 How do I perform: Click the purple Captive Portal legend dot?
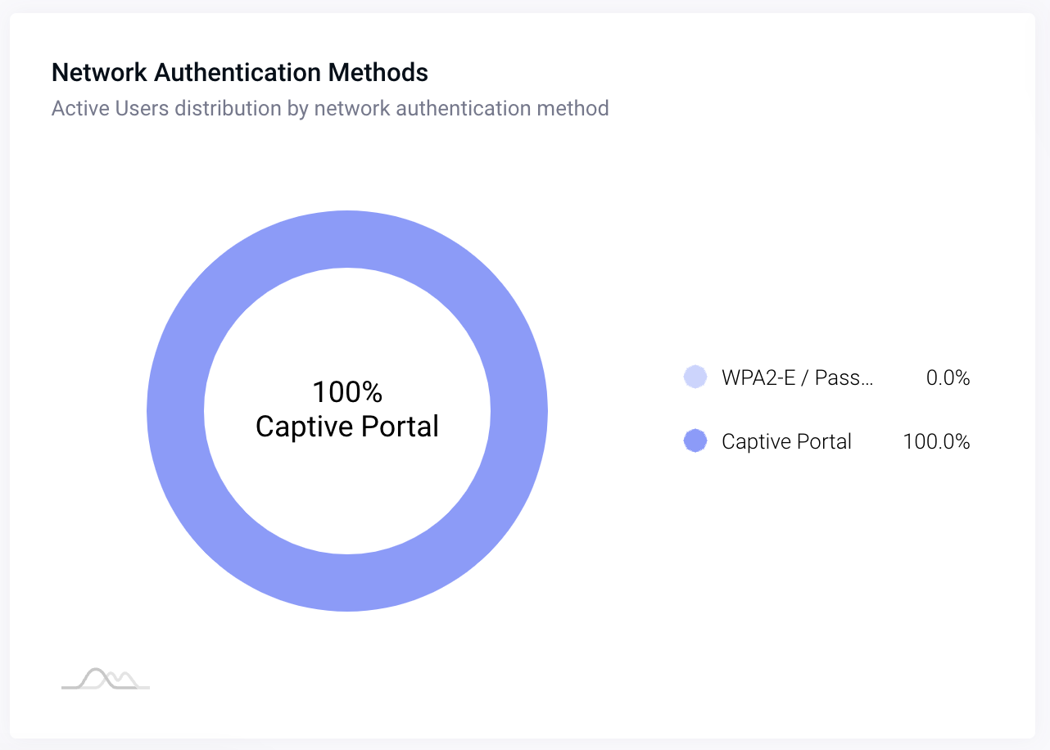(x=695, y=441)
